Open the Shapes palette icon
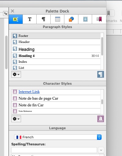This screenshot has width=122, height=156. point(71,19)
